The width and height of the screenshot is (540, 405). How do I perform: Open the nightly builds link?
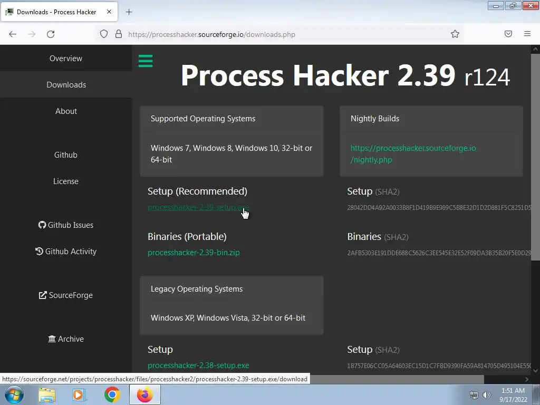pos(413,153)
